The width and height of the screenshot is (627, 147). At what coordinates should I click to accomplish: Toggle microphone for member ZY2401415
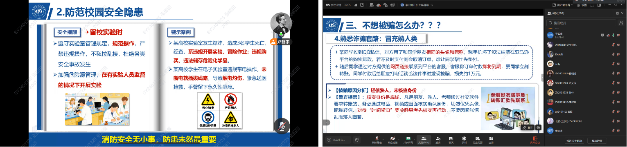point(613,102)
